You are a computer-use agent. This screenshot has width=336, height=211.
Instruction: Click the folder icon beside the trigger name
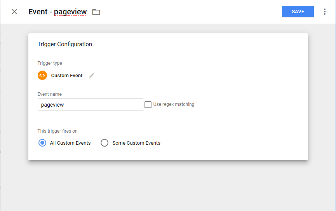click(x=96, y=12)
